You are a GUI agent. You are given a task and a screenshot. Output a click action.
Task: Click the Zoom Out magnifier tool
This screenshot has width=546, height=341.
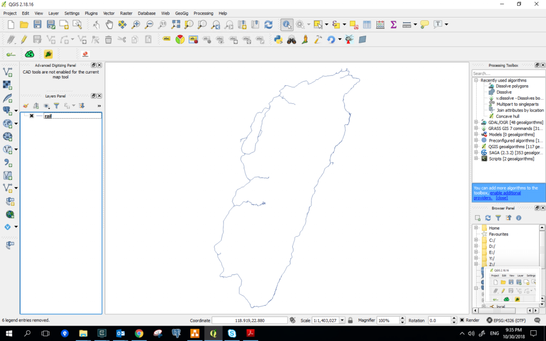point(149,25)
